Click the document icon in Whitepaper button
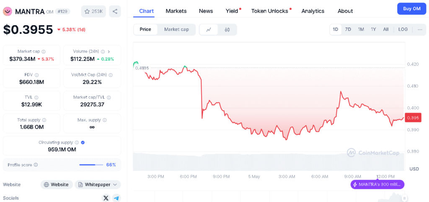The width and height of the screenshot is (429, 202). click(x=80, y=184)
